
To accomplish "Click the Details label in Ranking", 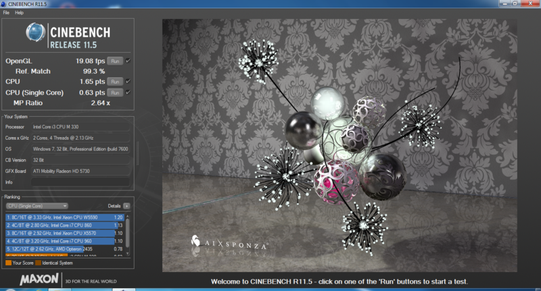I will [x=114, y=206].
